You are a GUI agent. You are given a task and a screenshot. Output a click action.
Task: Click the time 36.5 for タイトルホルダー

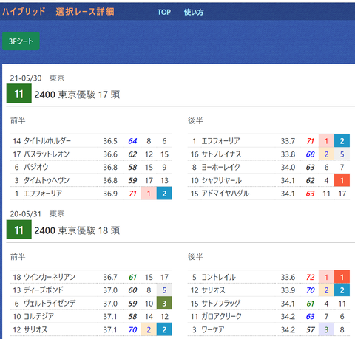[110, 141]
